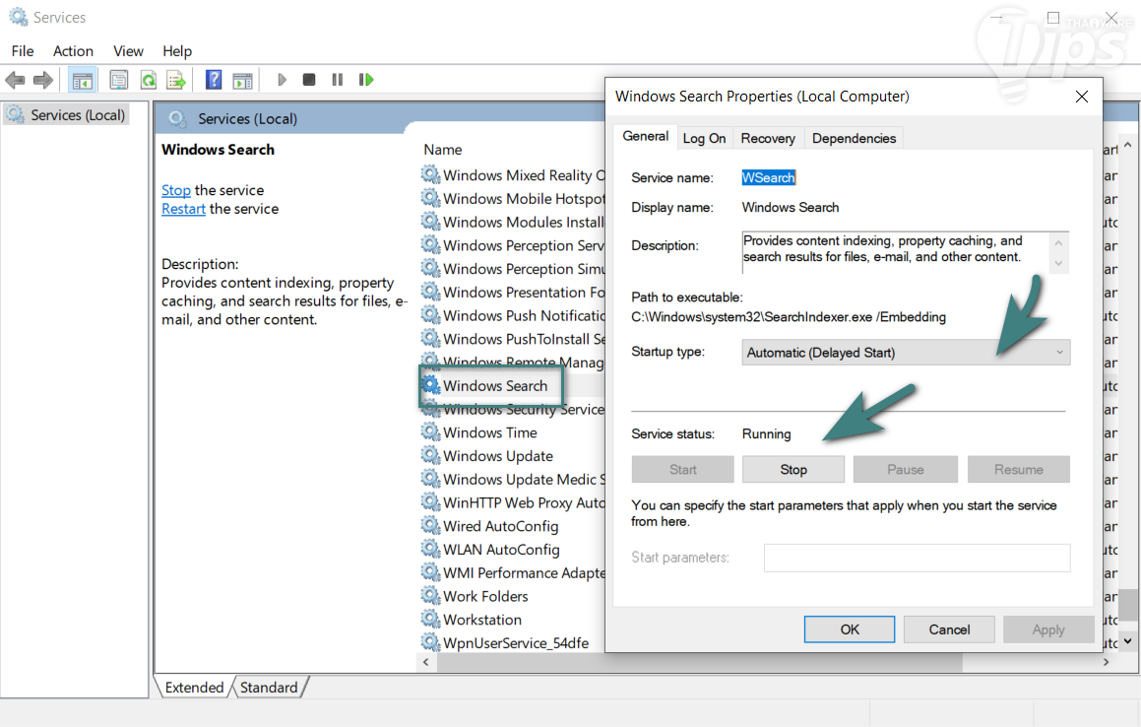Switch to the Log On tab
The width and height of the screenshot is (1141, 727).
704,139
